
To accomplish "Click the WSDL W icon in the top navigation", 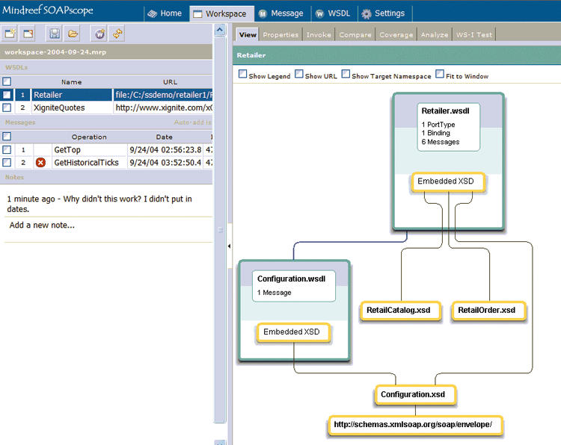I will click(x=320, y=13).
